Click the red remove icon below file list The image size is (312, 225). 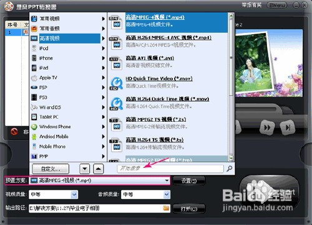(14, 132)
